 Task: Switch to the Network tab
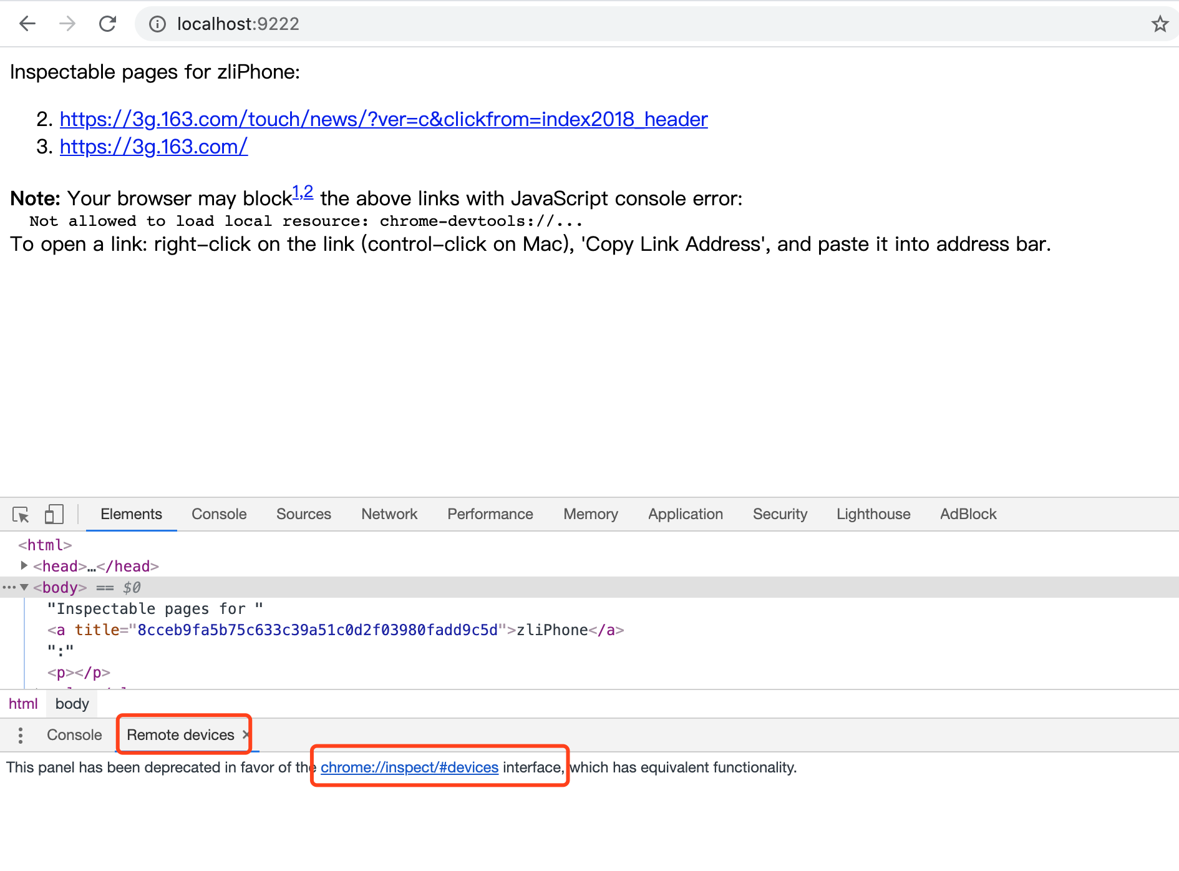click(x=389, y=514)
